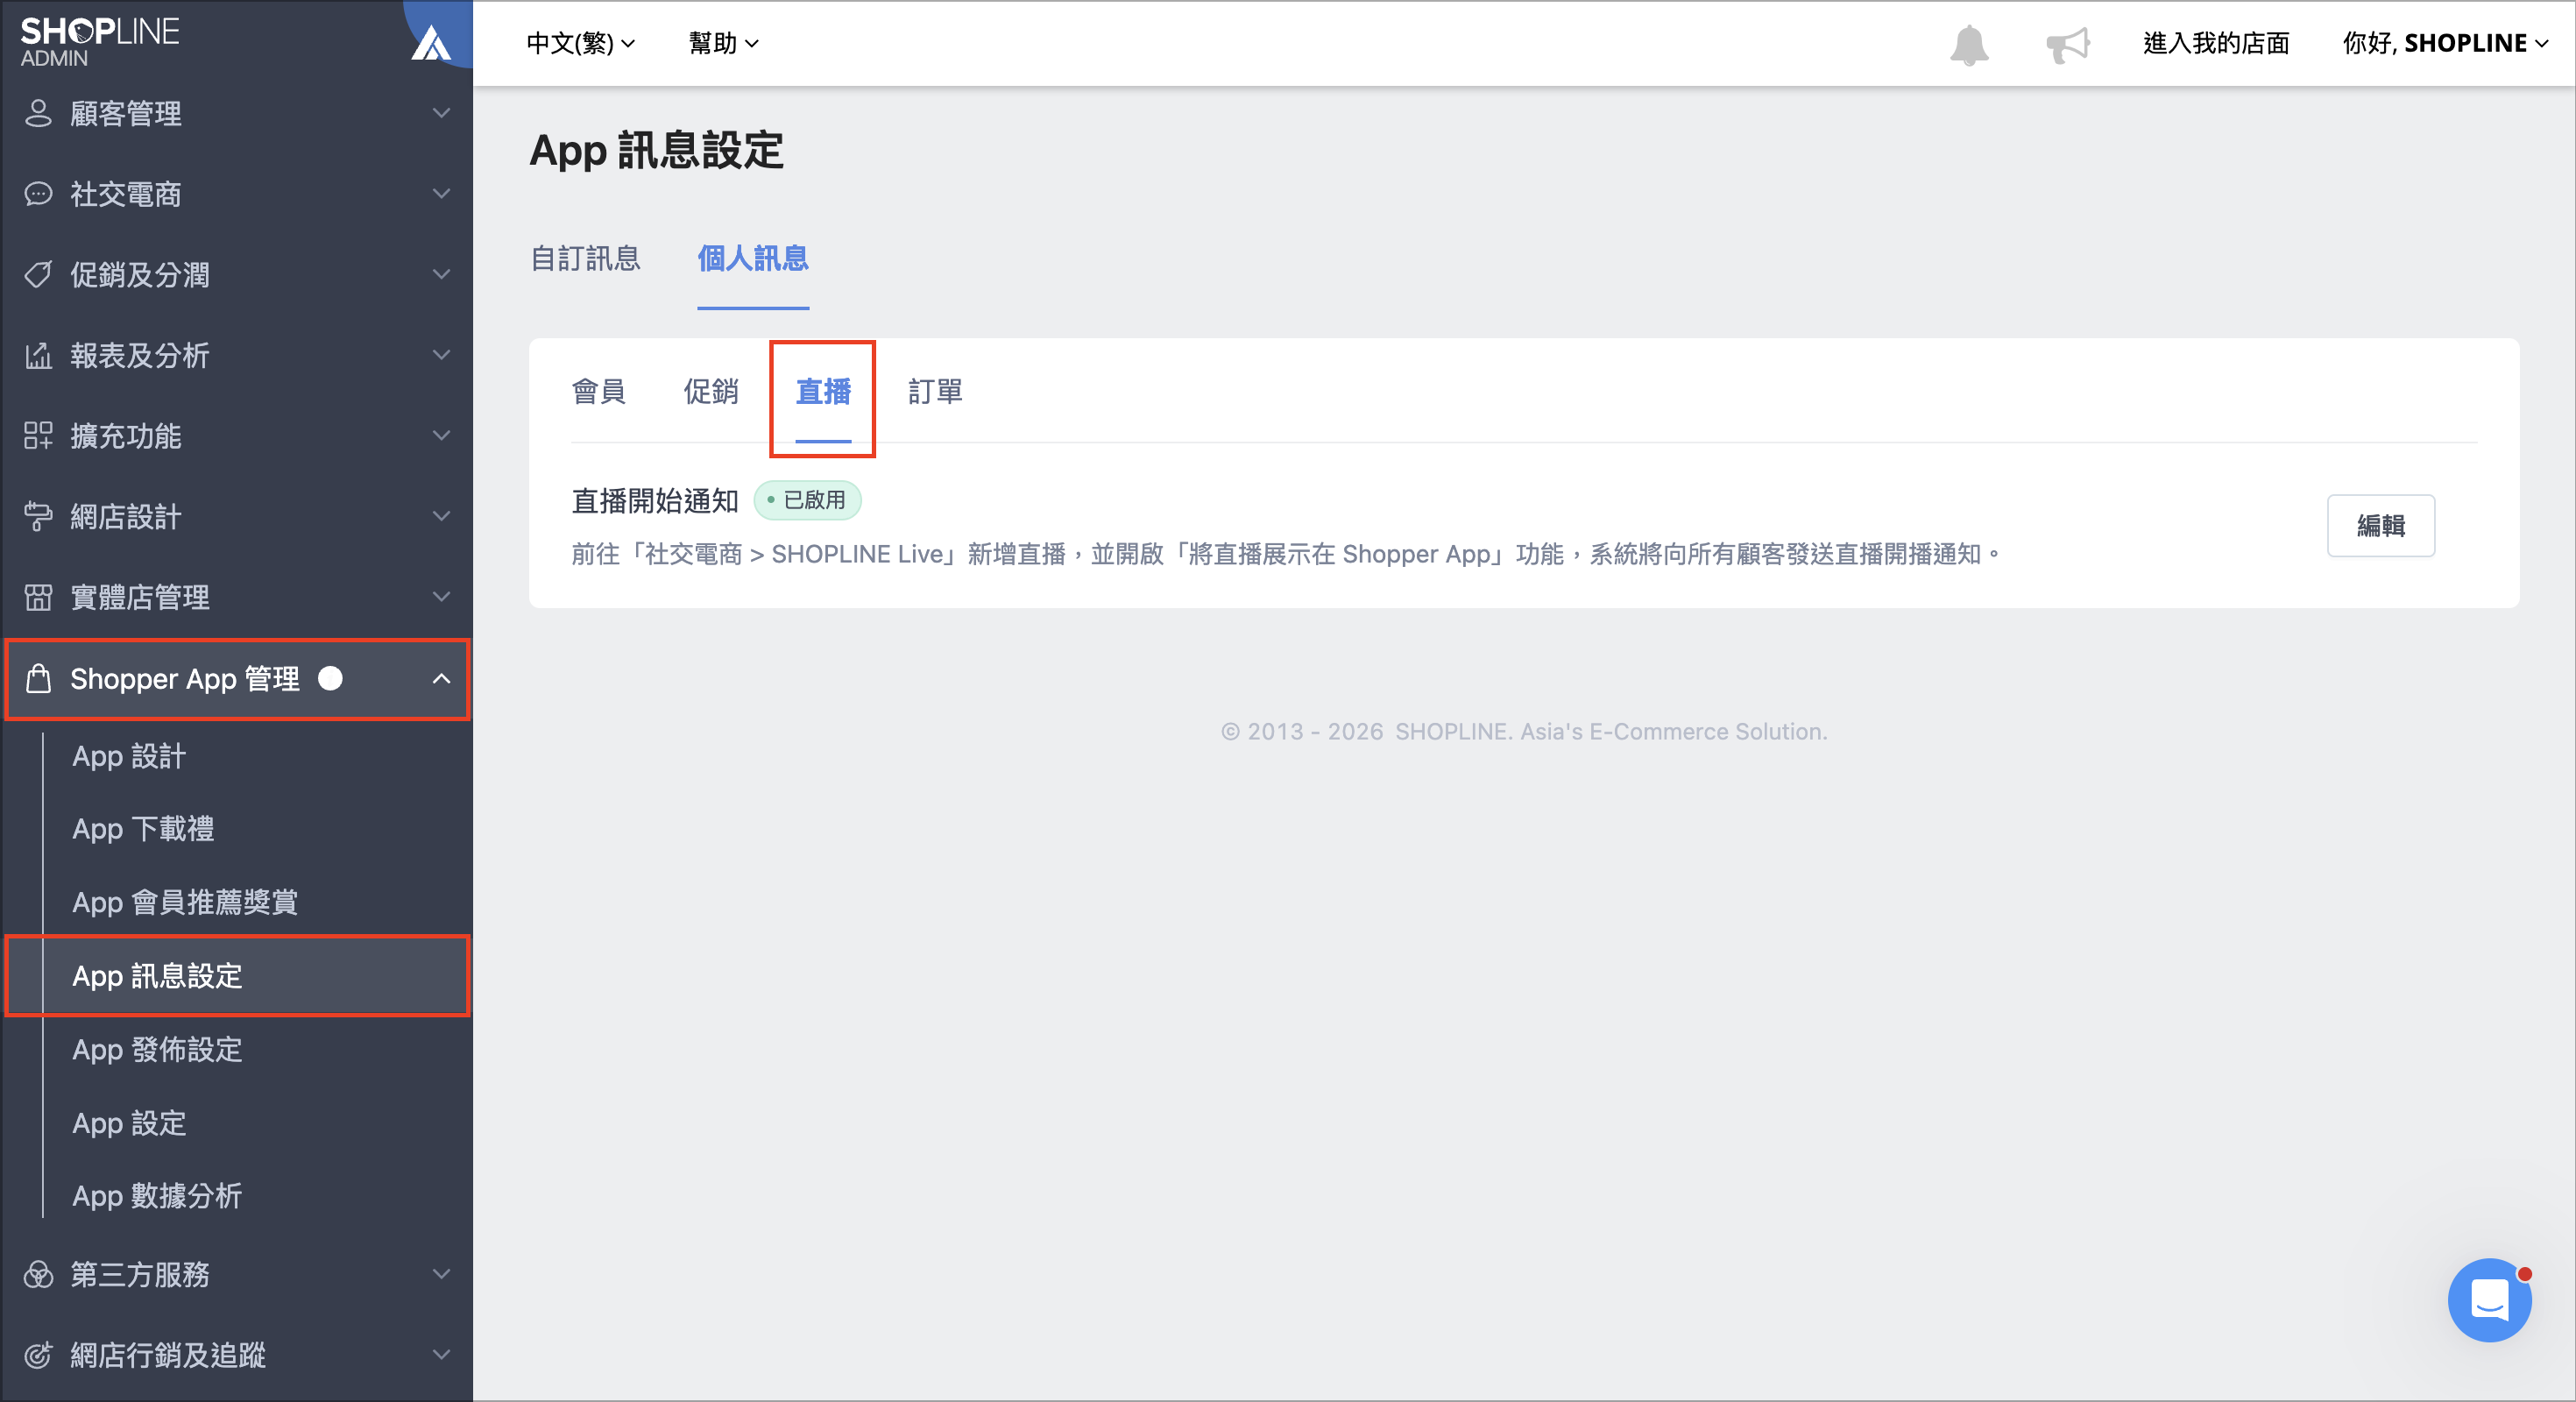Click the promotions tag icon
The width and height of the screenshot is (2576, 1402).
pyautogui.click(x=38, y=274)
